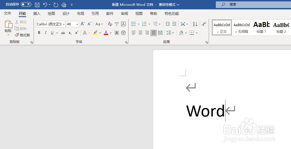Click the 粘贴 paste icon
Viewport: 291px width, 149px height.
(8, 24)
